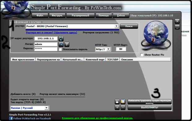Open the Инструм. menu

[57, 15]
